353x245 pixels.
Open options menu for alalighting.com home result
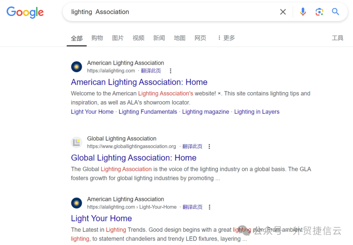tap(170, 71)
